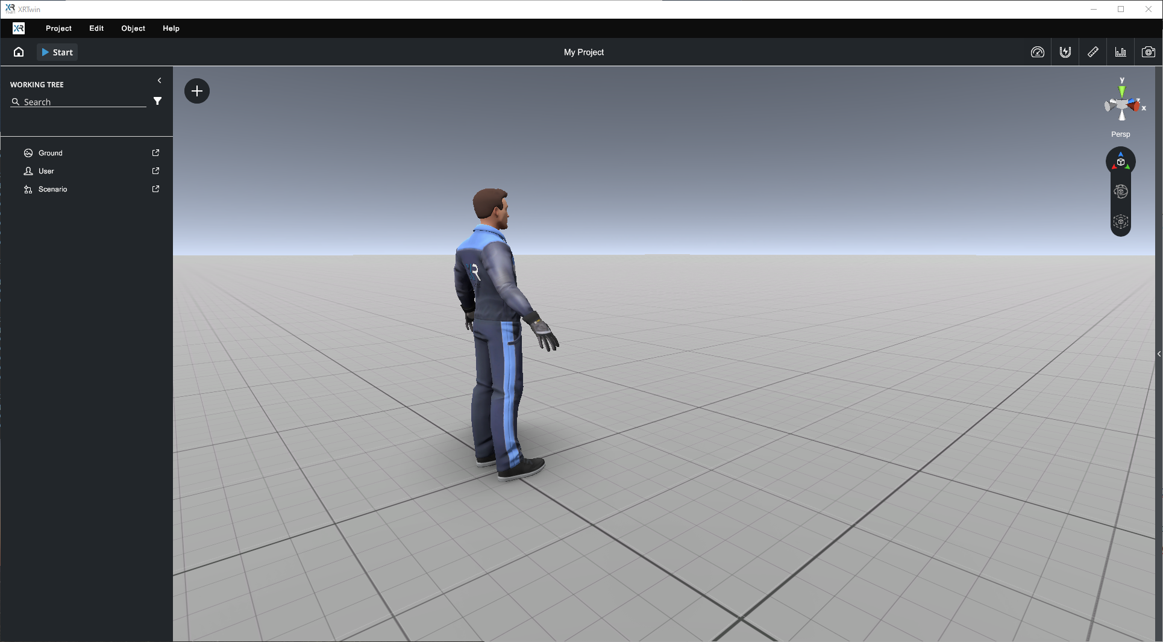1163x642 pixels.
Task: Open the statistics bar chart panel
Action: point(1120,52)
